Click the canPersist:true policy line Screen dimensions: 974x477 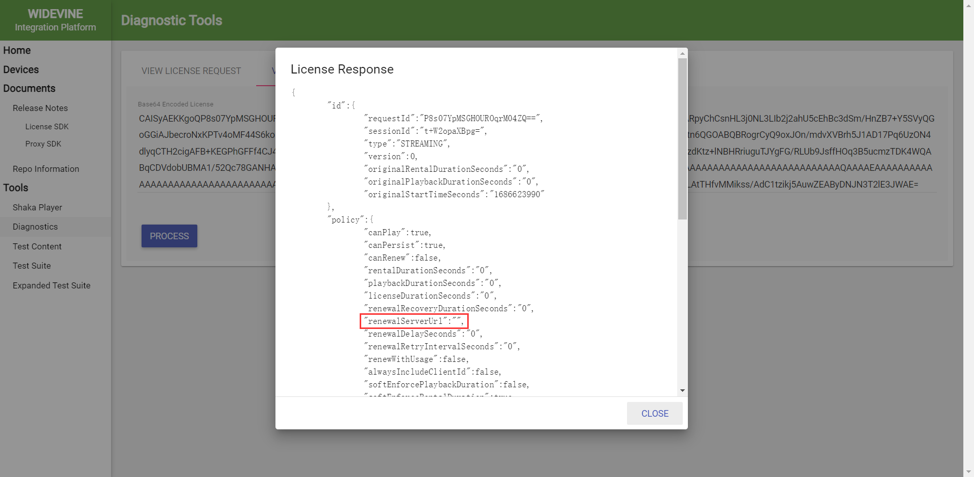(405, 245)
